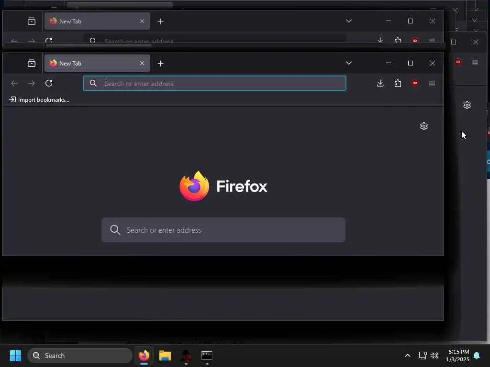
Task: Focus the front window's toolbar address bar
Action: pos(214,83)
